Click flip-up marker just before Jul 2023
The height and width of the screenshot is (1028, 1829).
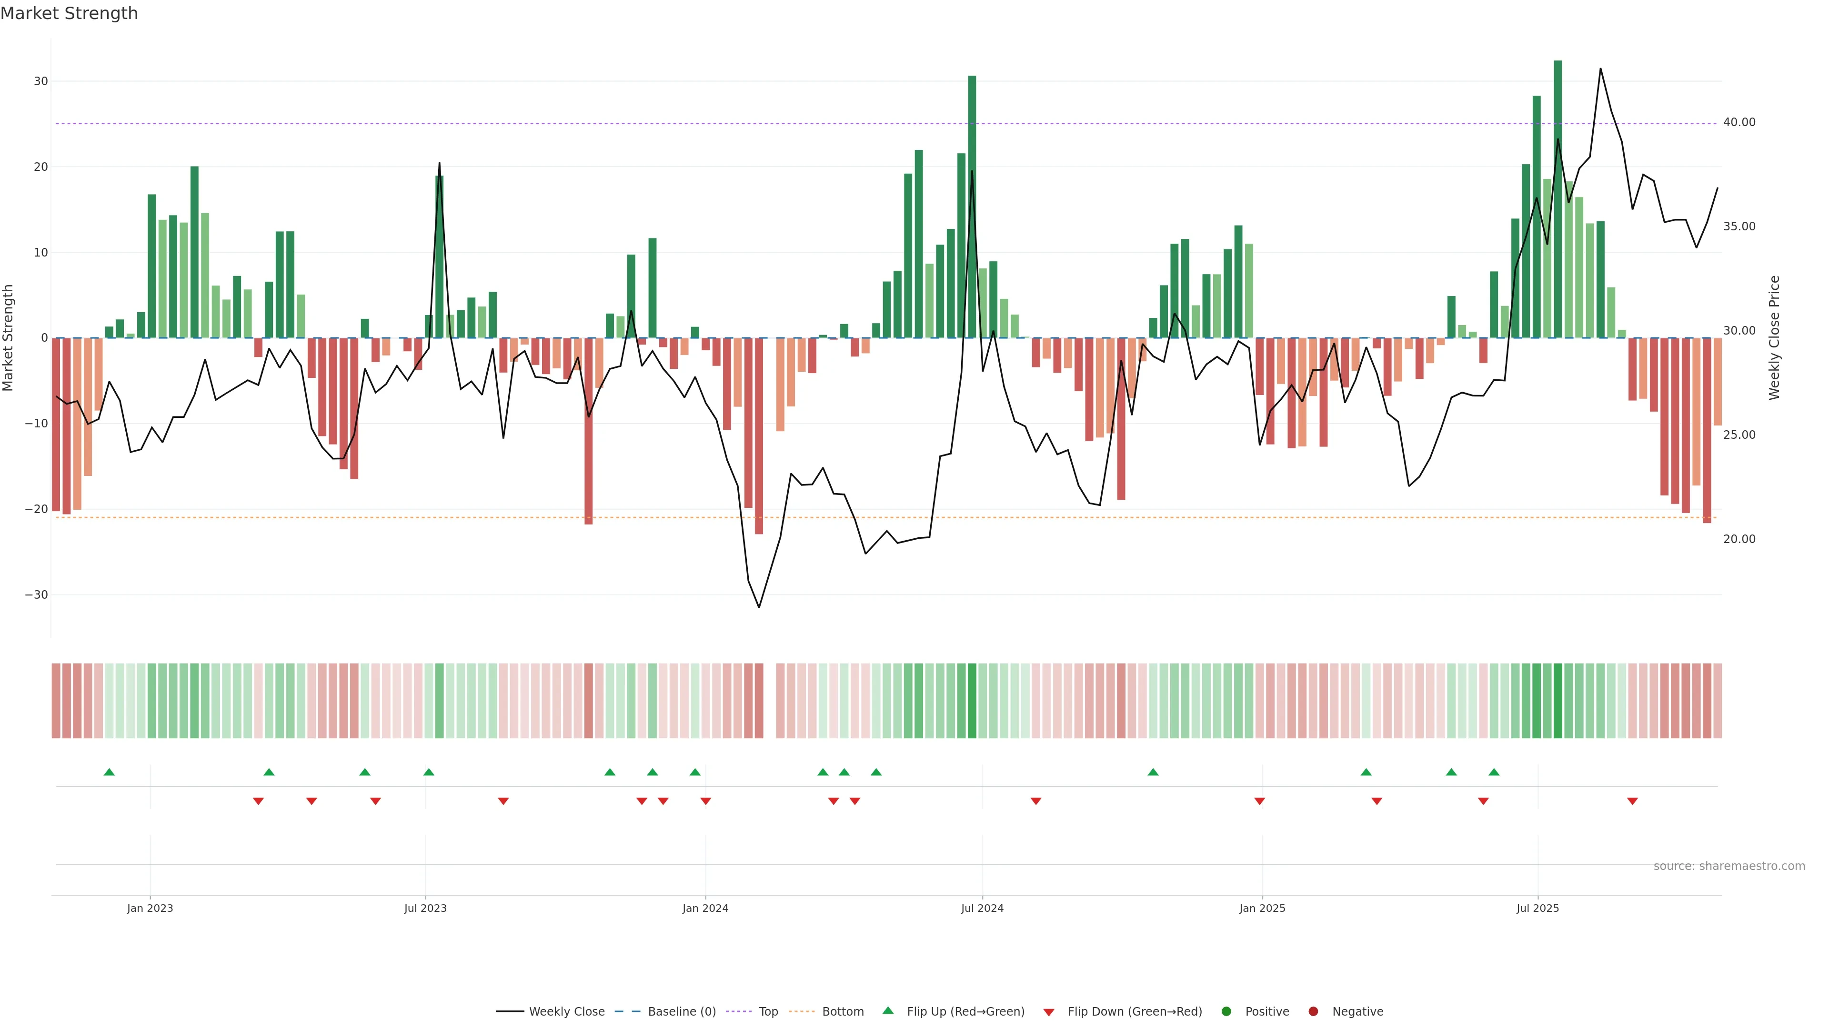pyautogui.click(x=429, y=772)
